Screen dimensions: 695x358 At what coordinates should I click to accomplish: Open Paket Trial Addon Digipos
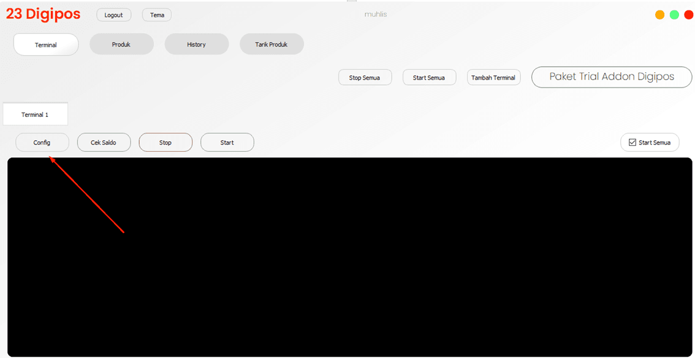(x=611, y=77)
